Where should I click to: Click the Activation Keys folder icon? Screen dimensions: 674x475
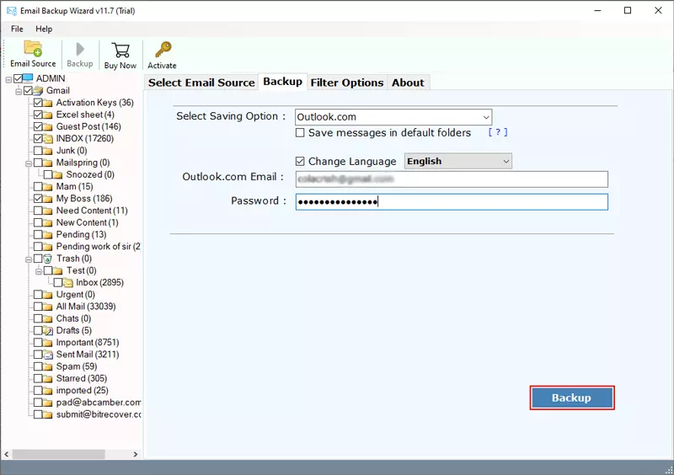[x=48, y=103]
